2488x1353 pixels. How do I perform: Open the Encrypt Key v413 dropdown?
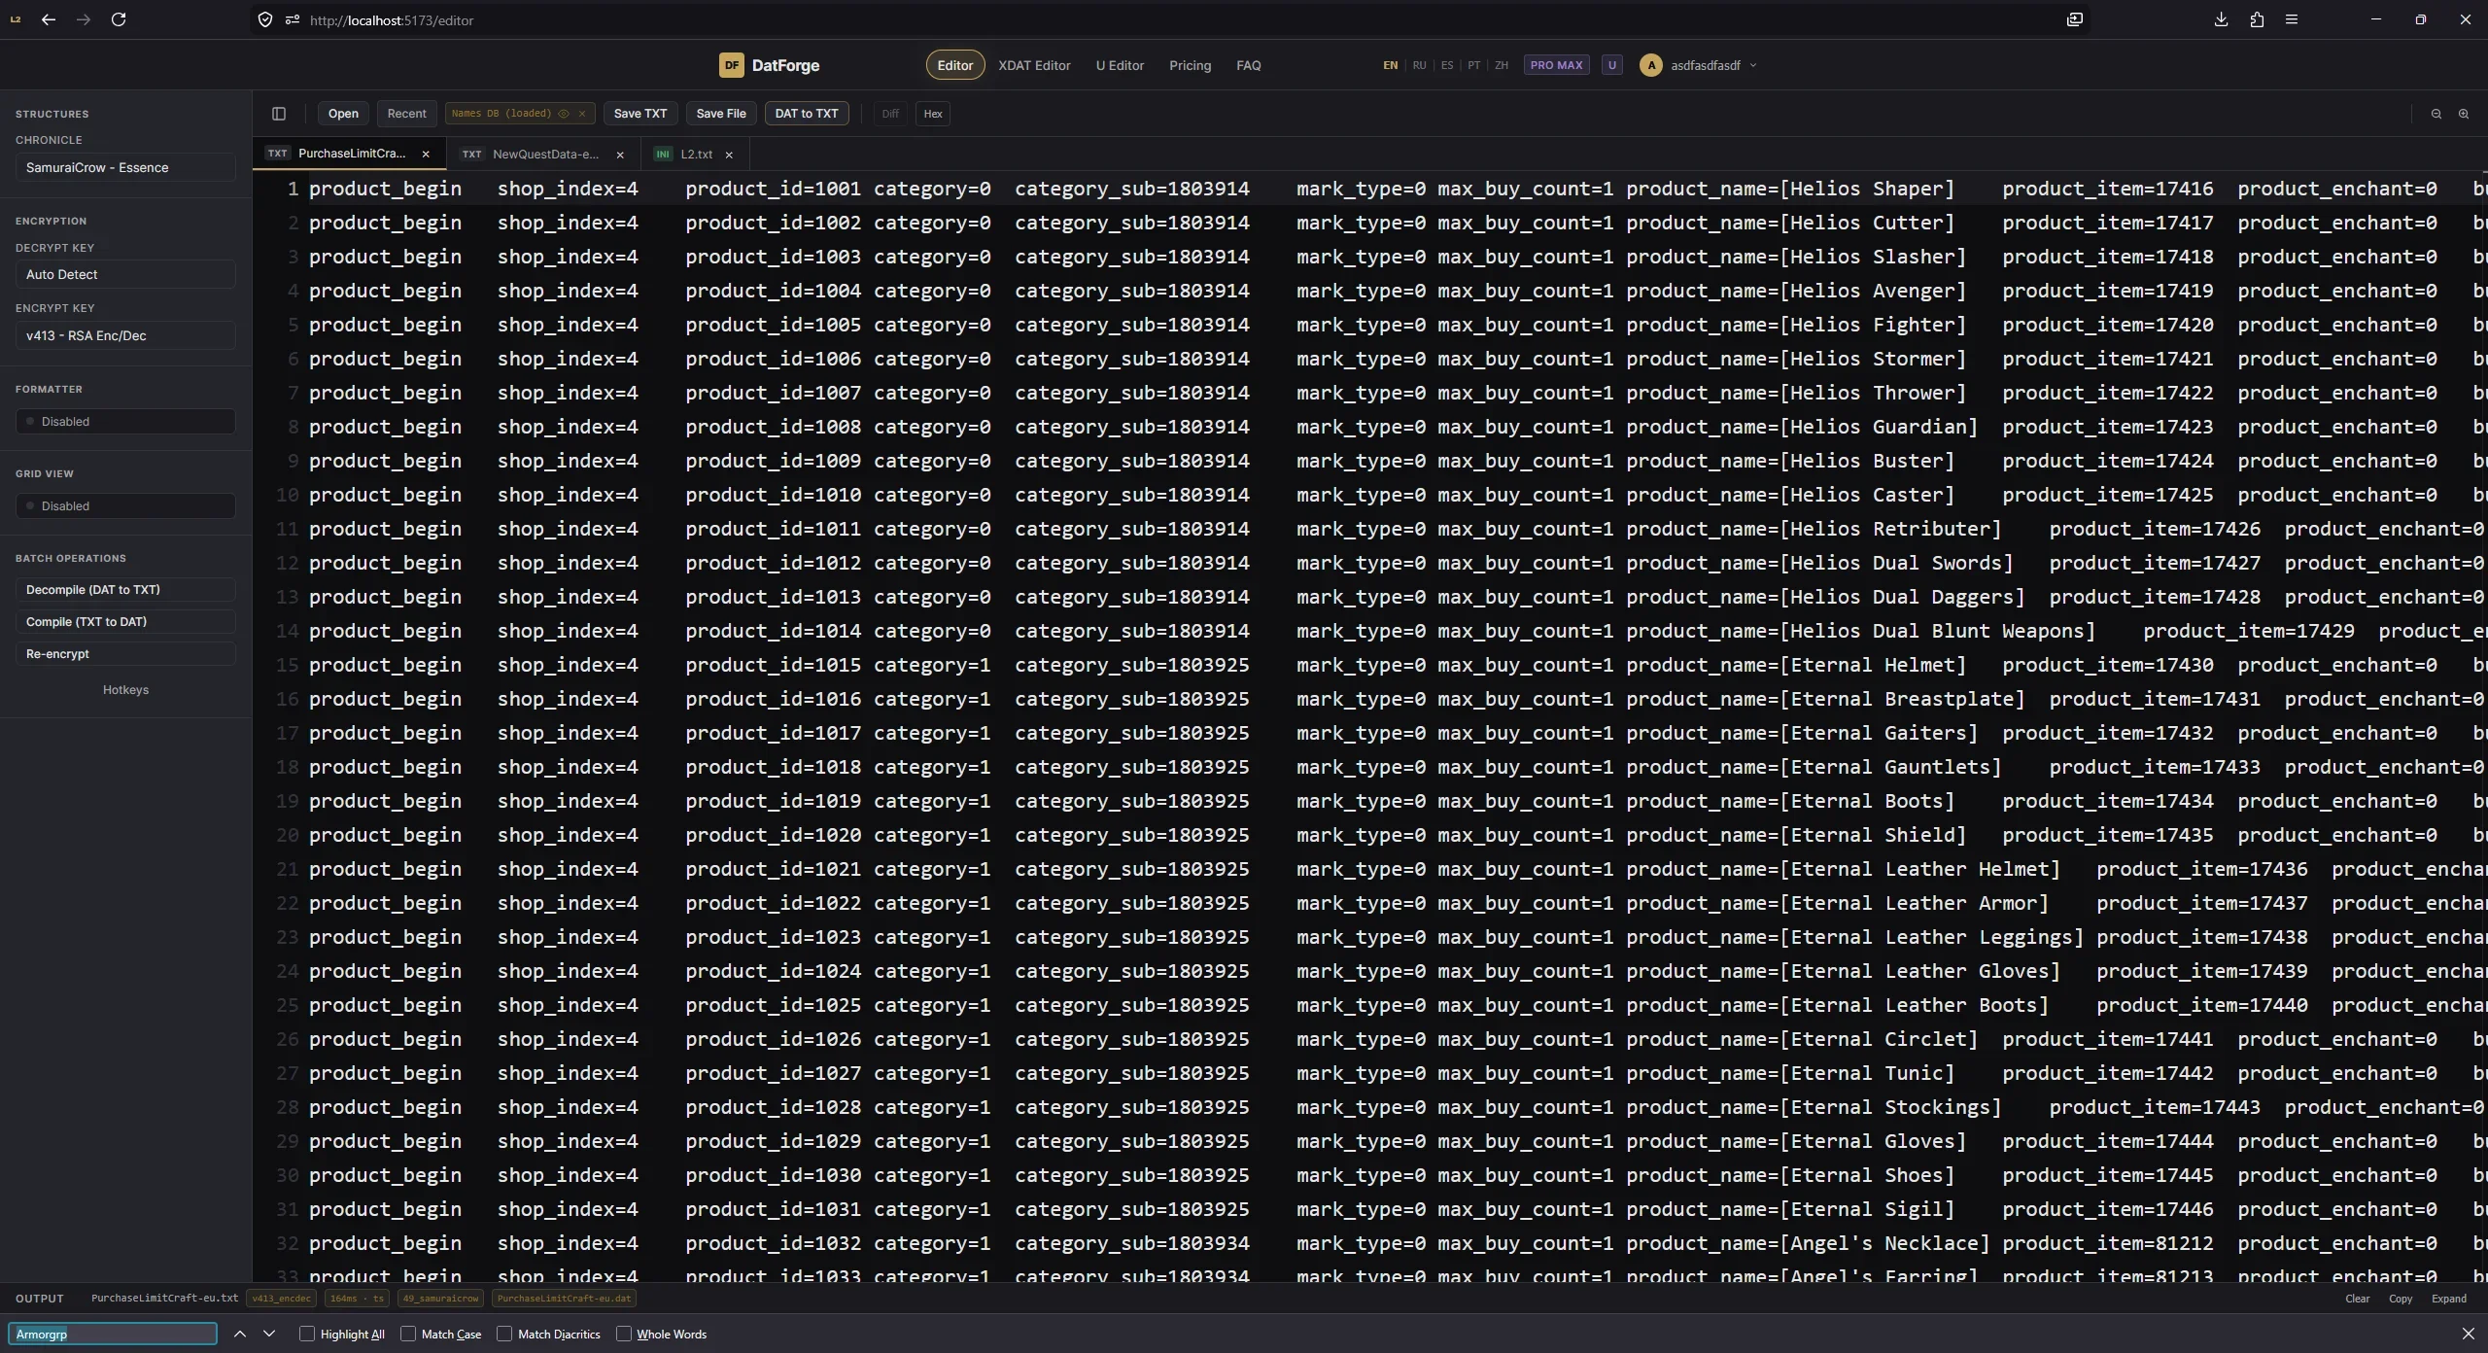[x=125, y=335]
